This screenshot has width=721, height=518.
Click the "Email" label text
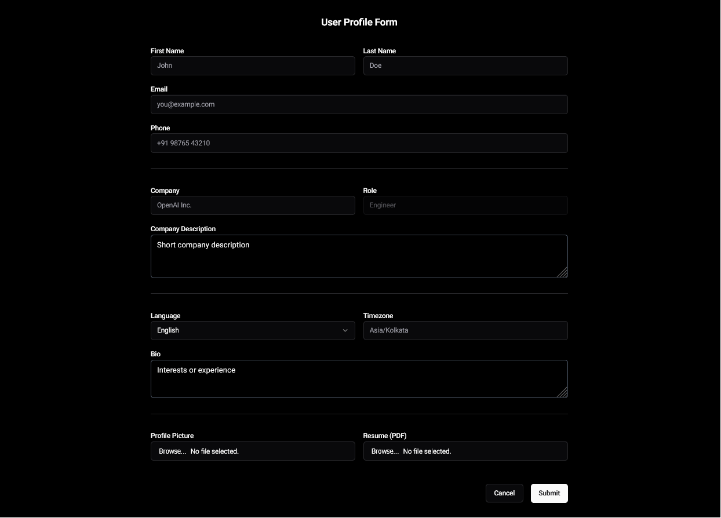click(x=159, y=89)
